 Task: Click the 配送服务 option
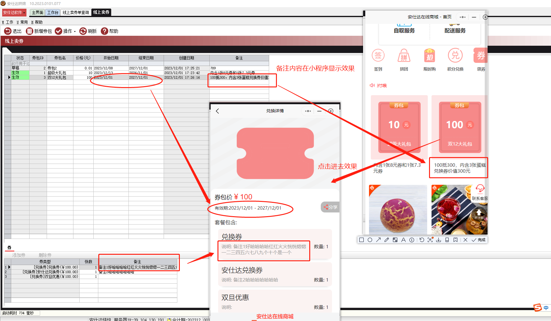click(455, 30)
